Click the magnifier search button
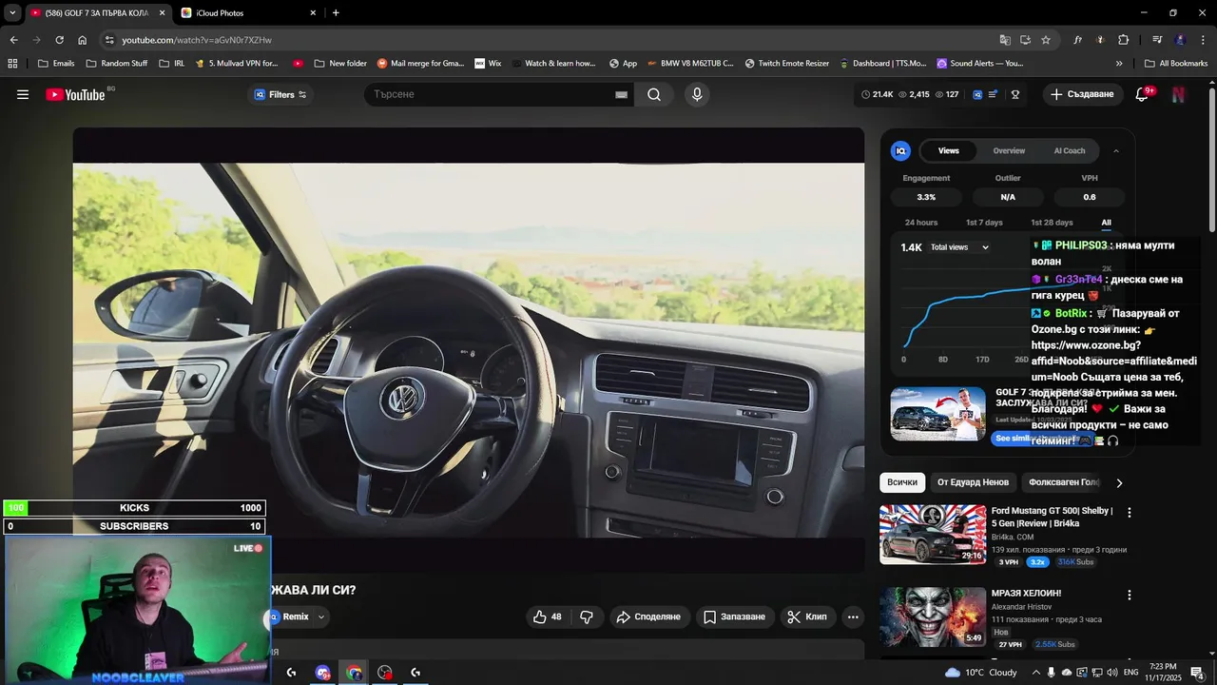 [654, 94]
